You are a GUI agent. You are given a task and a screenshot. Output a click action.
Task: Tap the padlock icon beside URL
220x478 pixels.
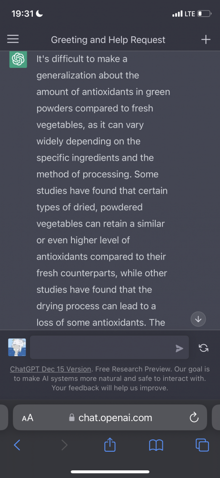coord(72,417)
